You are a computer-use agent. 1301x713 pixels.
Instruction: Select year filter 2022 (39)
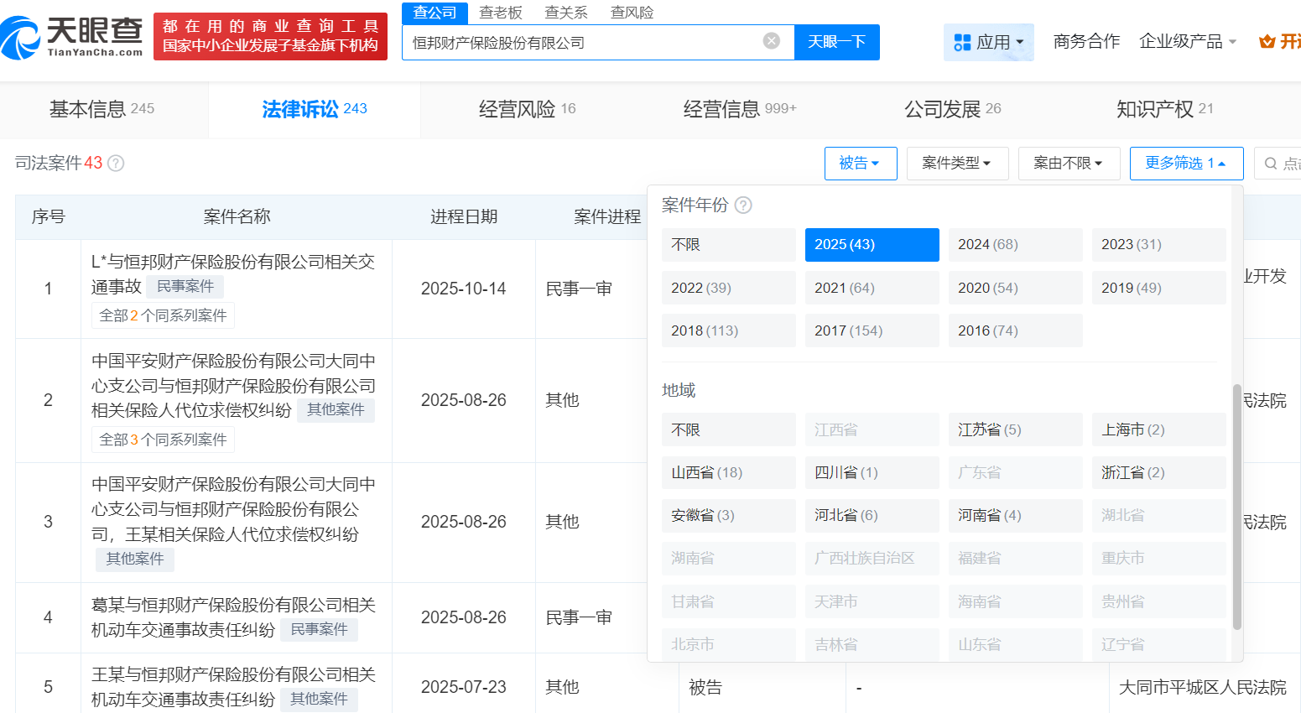click(728, 288)
